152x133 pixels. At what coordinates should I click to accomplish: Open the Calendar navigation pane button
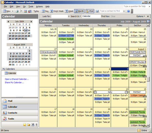pos(20,107)
